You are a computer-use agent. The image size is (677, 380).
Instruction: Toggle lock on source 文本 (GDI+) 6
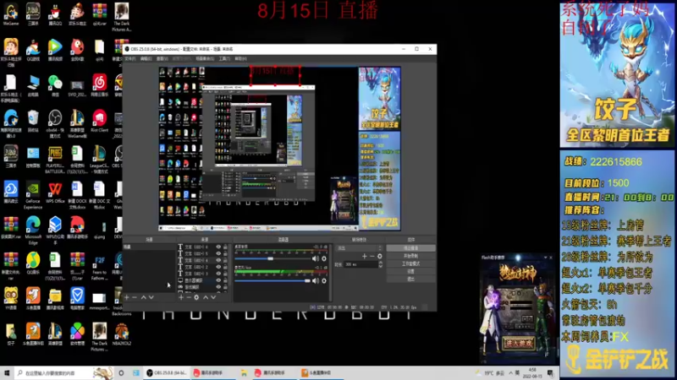[225, 247]
